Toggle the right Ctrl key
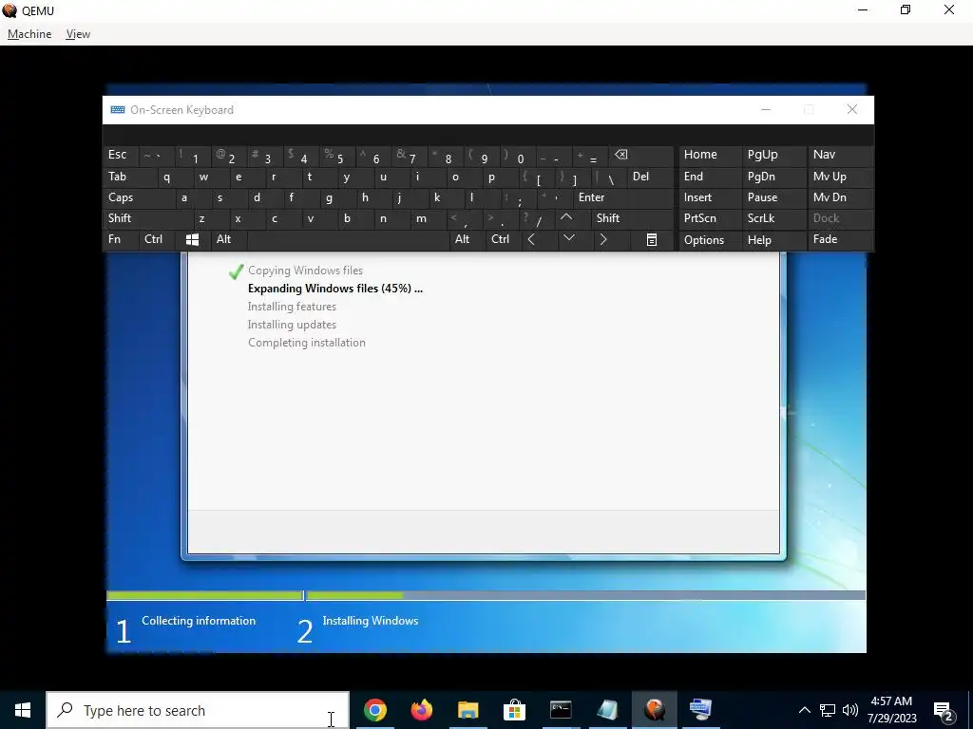This screenshot has width=973, height=729. 504,240
